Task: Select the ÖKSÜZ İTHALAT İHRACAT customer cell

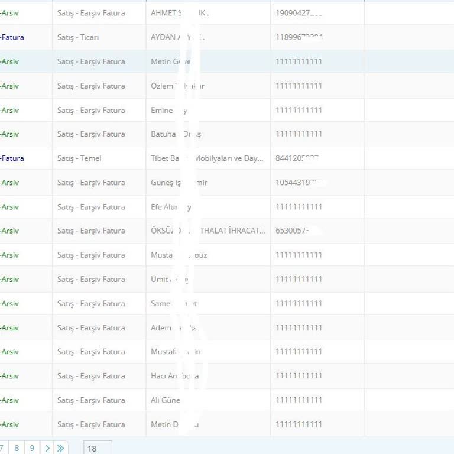Action: (207, 231)
